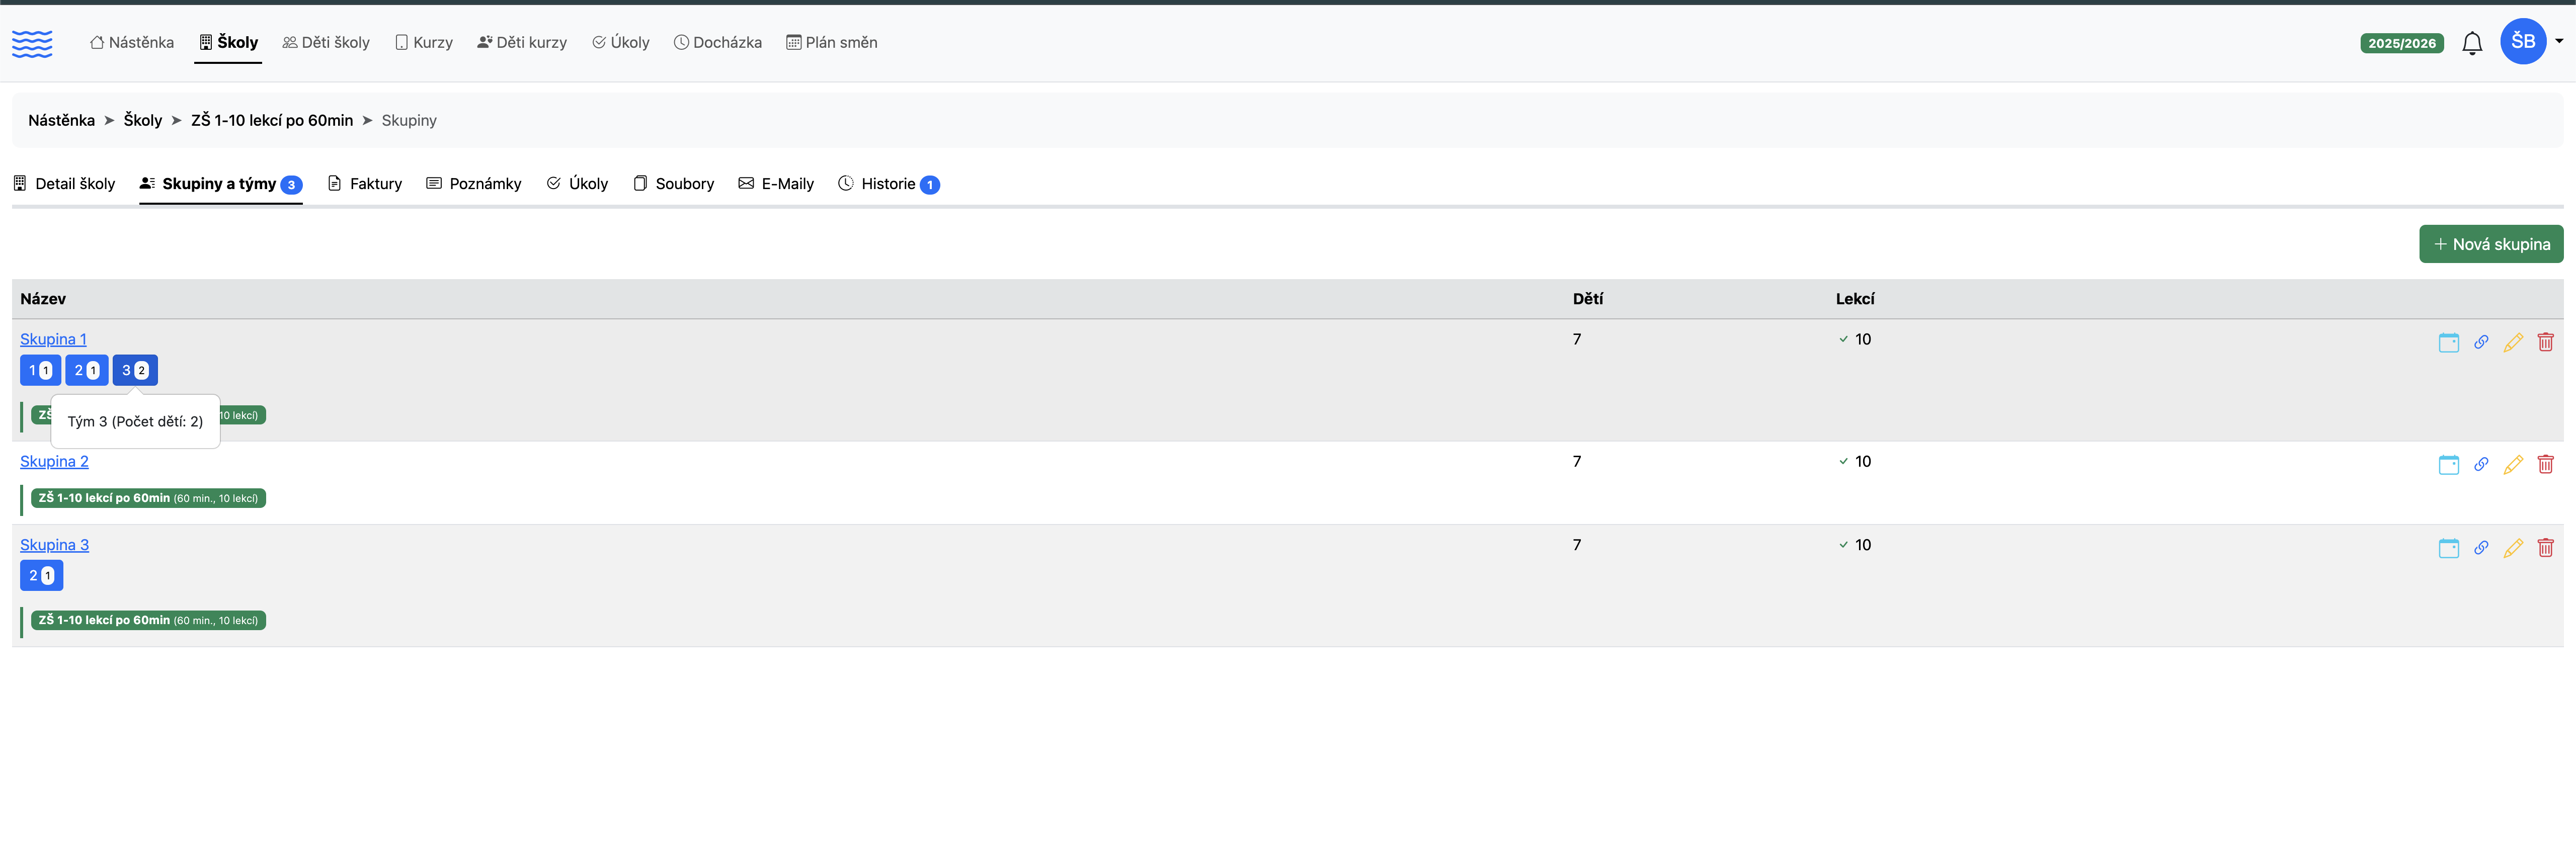Viewport: 2576px width, 865px height.
Task: Click Školy in the breadcrumb
Action: 142,120
